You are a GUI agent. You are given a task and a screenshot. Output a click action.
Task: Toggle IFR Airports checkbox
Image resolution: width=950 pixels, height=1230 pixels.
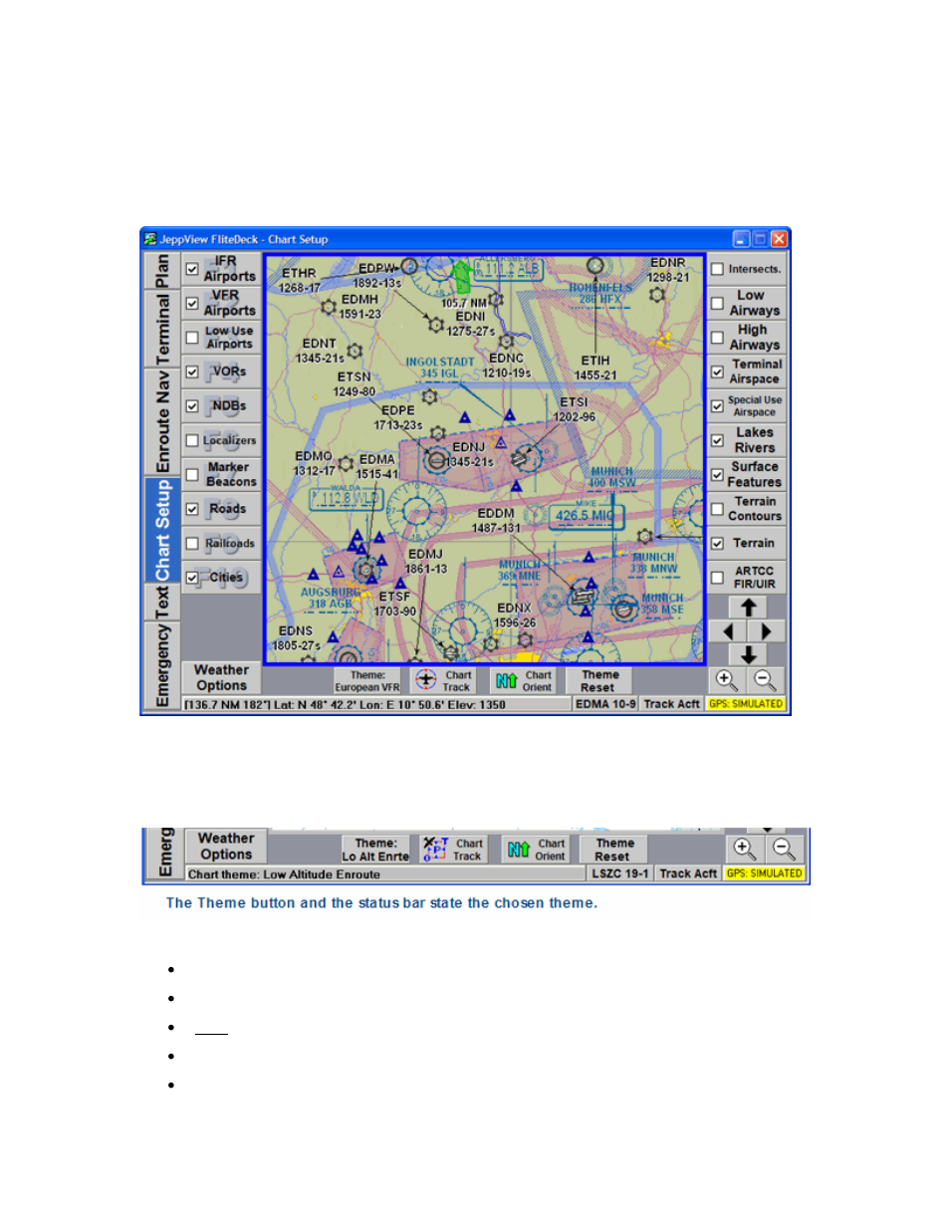pos(192,269)
